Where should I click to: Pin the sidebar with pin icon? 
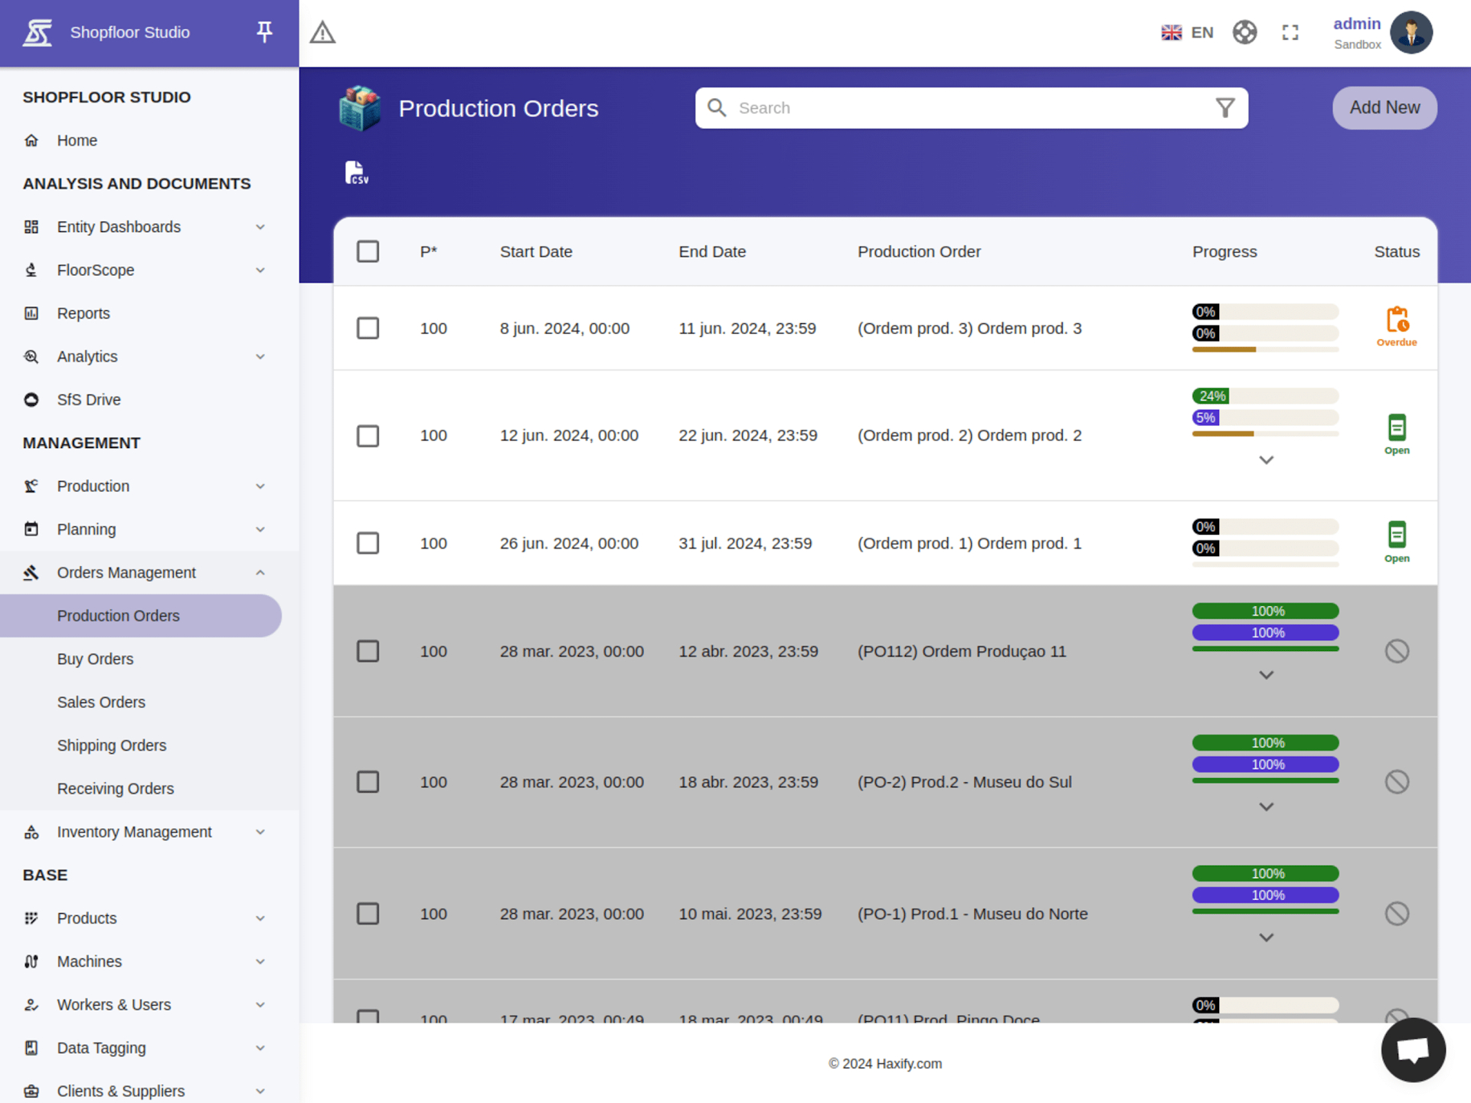tap(264, 32)
